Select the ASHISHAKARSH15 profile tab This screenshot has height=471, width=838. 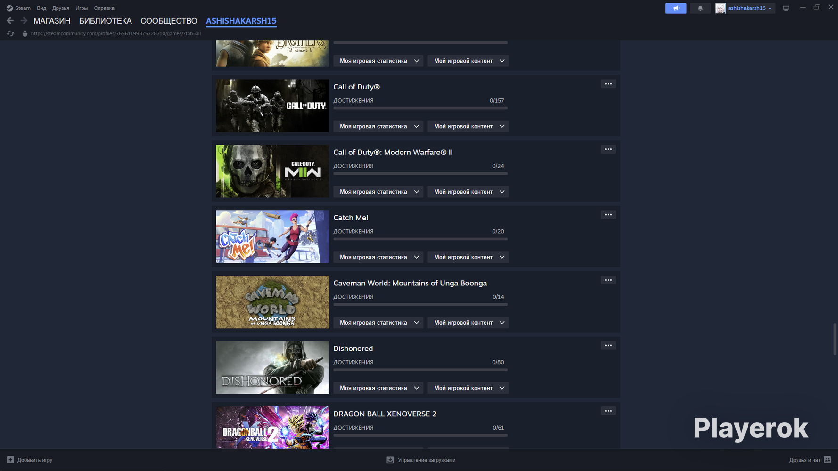tap(241, 21)
